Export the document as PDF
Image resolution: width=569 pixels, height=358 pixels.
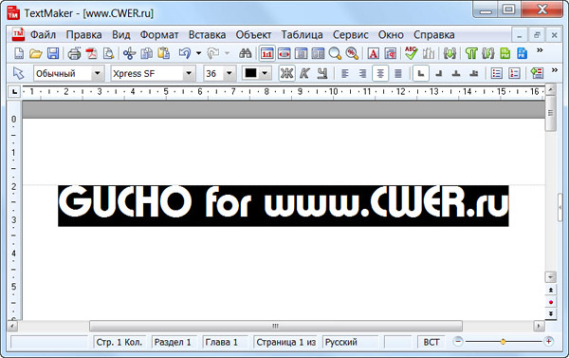pos(91,53)
